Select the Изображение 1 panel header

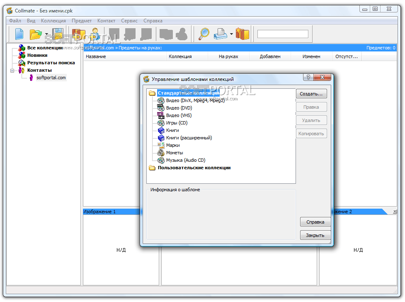(x=112, y=212)
